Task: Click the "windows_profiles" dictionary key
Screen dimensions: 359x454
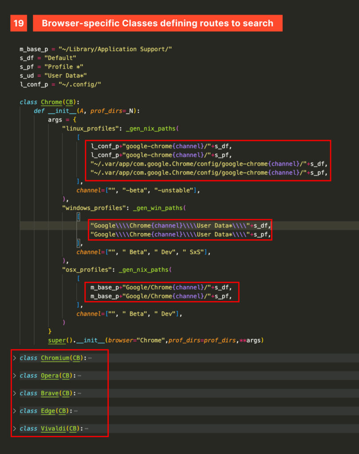Action: click(90, 208)
